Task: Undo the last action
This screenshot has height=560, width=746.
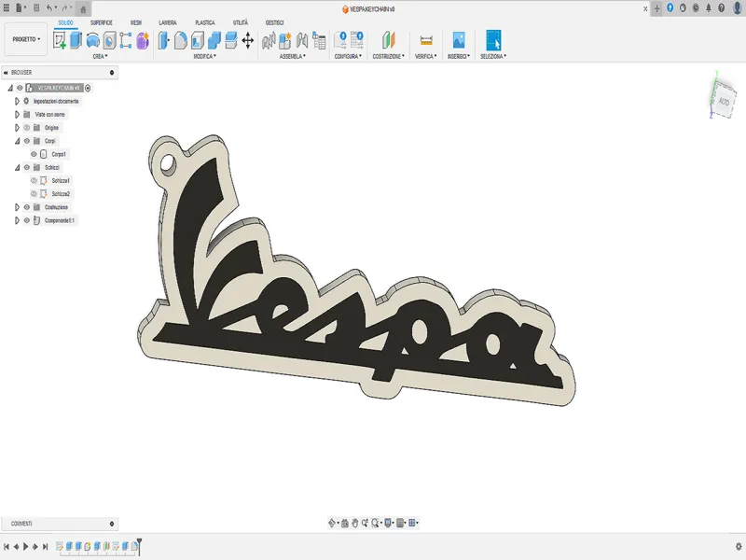Action: (49, 7)
